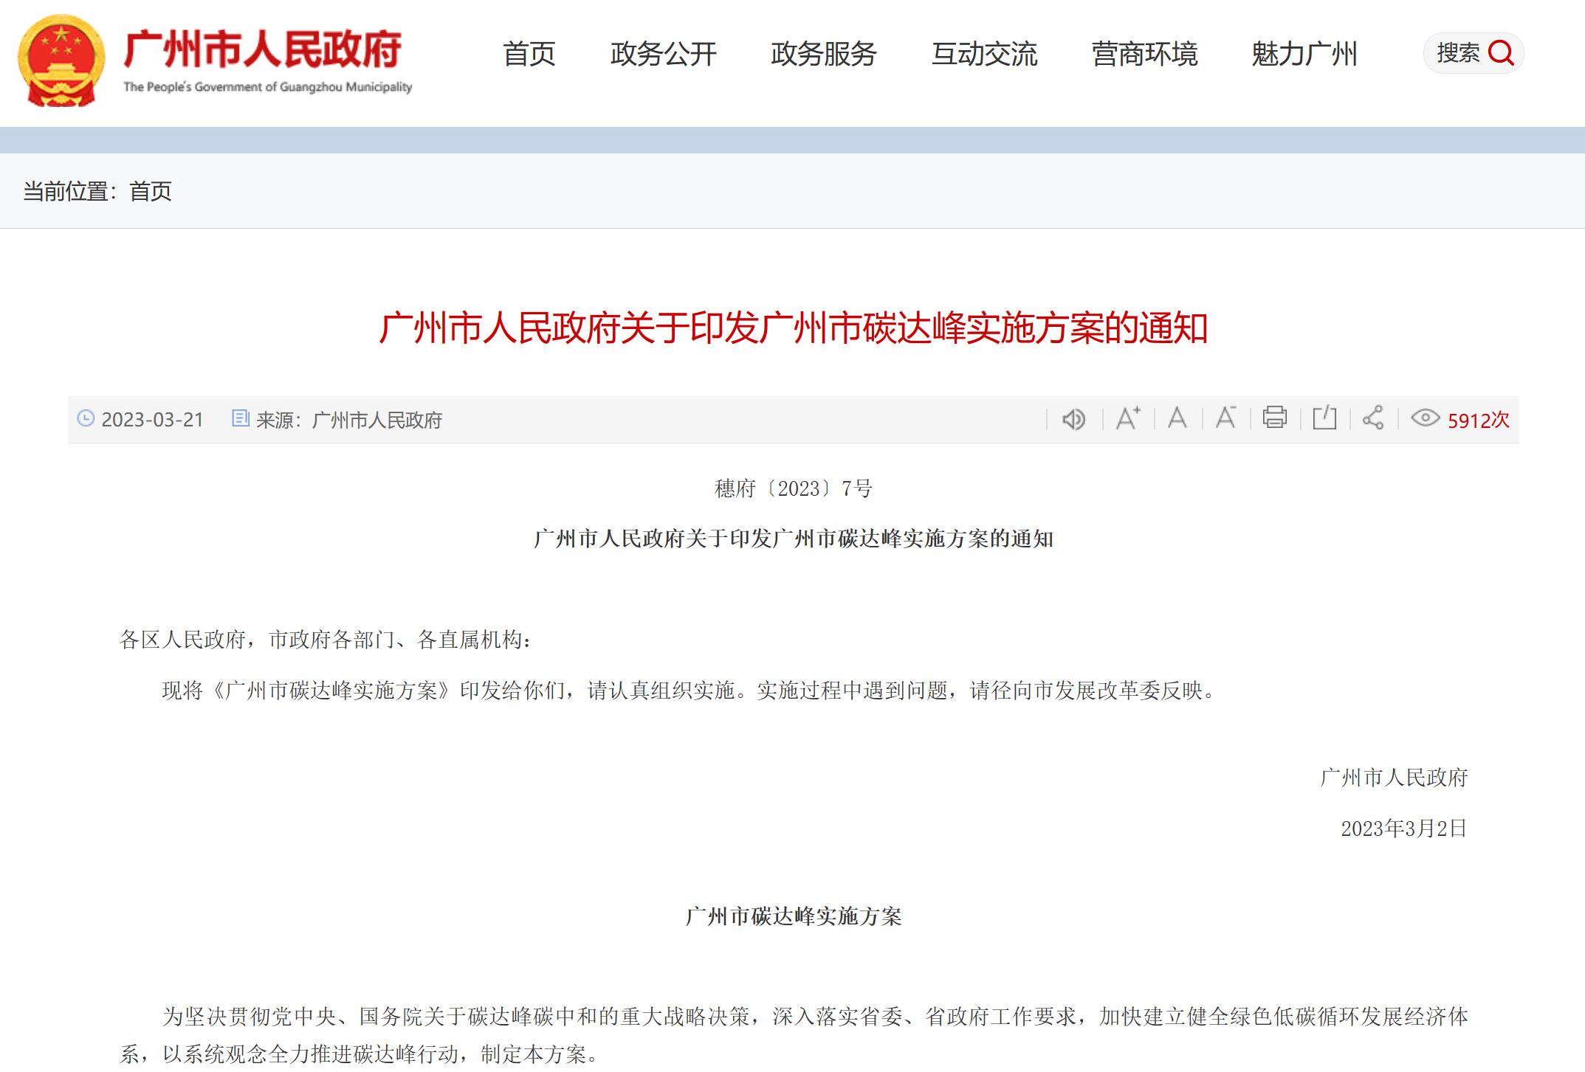Click the view count 5912次
This screenshot has width=1585, height=1072.
pos(1479,421)
